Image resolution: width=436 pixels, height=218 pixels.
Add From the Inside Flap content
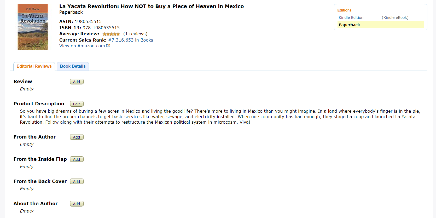[x=77, y=159]
